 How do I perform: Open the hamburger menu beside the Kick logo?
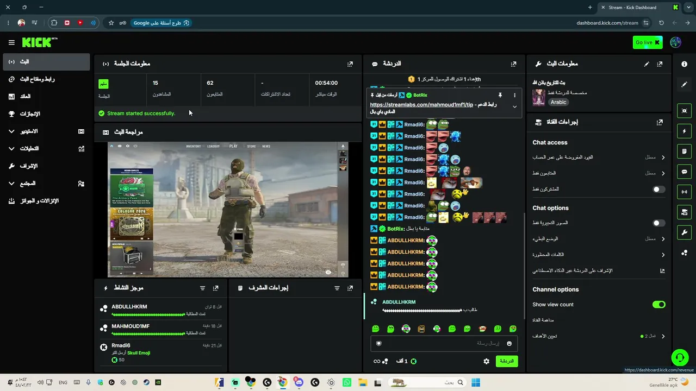point(11,42)
